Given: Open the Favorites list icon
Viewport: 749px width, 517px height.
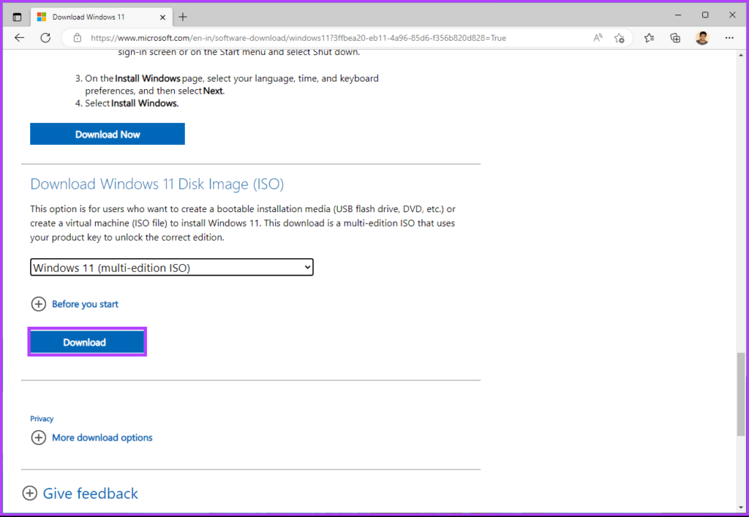Looking at the screenshot, I should coord(650,38).
